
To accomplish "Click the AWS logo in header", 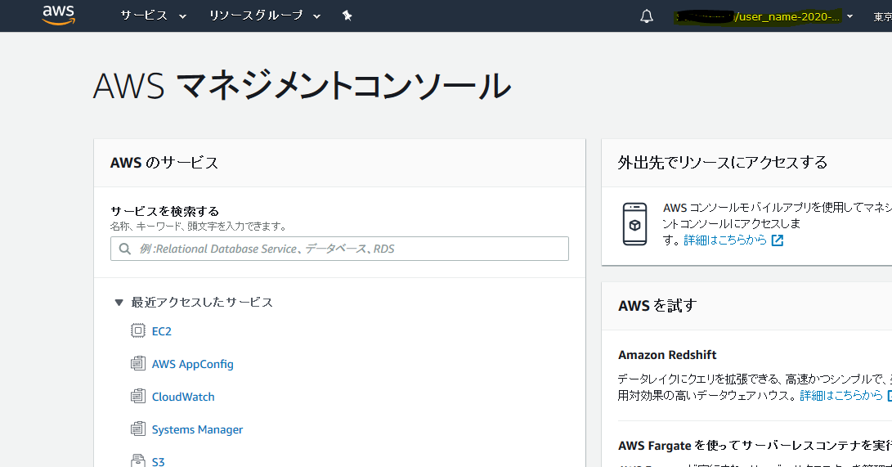I will click(x=59, y=16).
